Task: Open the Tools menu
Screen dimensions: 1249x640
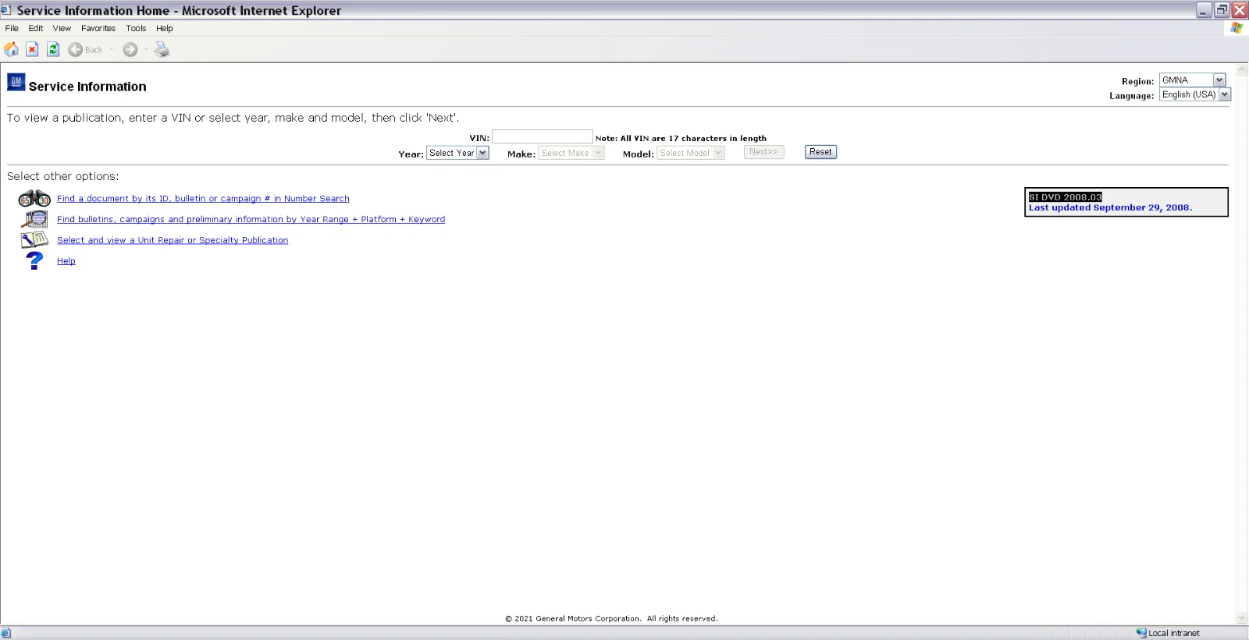Action: (x=136, y=28)
